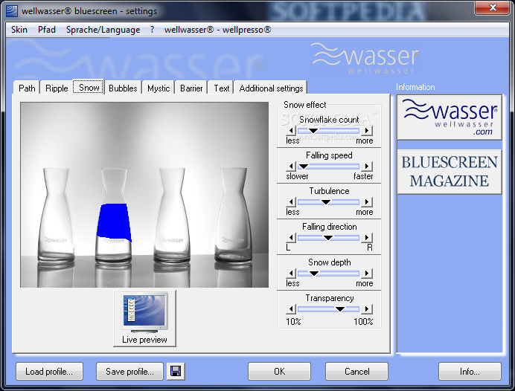Confirm settings with OK button
This screenshot has width=515, height=391.
point(279,372)
